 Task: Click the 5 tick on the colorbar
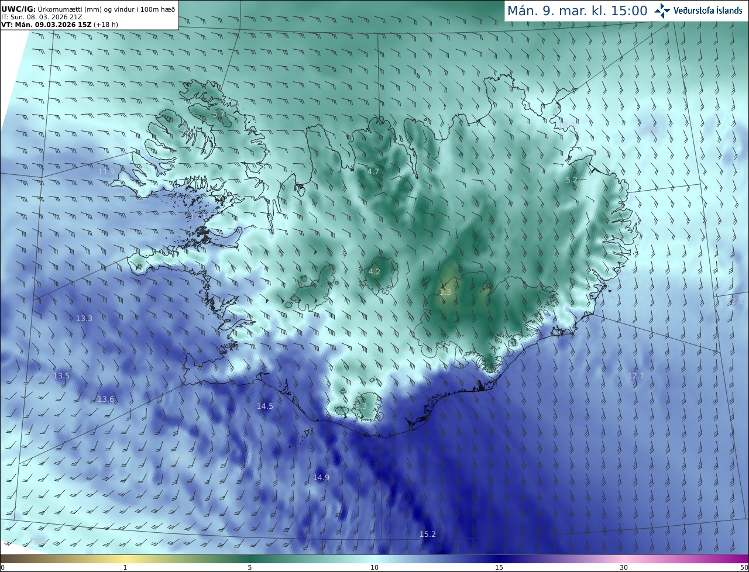tap(250, 567)
